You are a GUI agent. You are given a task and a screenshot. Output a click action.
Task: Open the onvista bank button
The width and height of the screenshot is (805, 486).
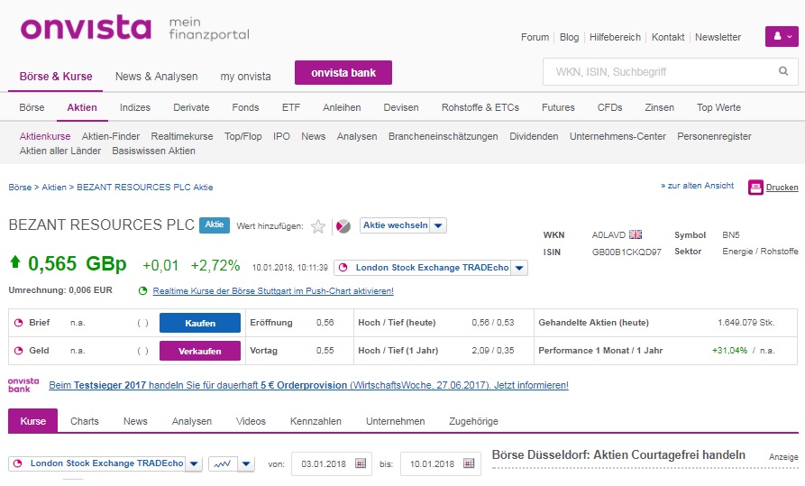[x=343, y=72]
